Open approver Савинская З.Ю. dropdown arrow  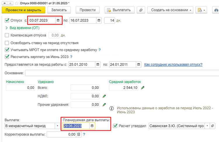(207, 126)
